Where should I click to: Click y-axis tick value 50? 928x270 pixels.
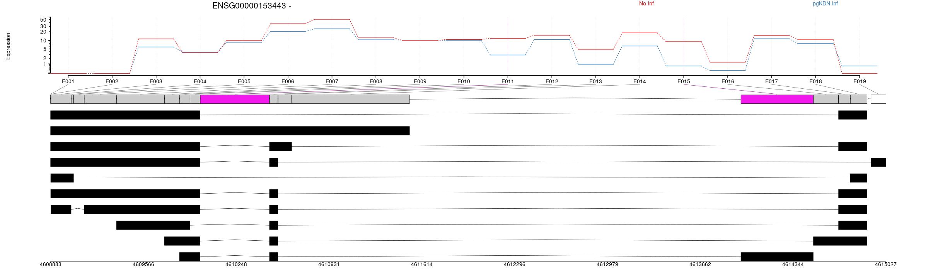click(x=43, y=20)
